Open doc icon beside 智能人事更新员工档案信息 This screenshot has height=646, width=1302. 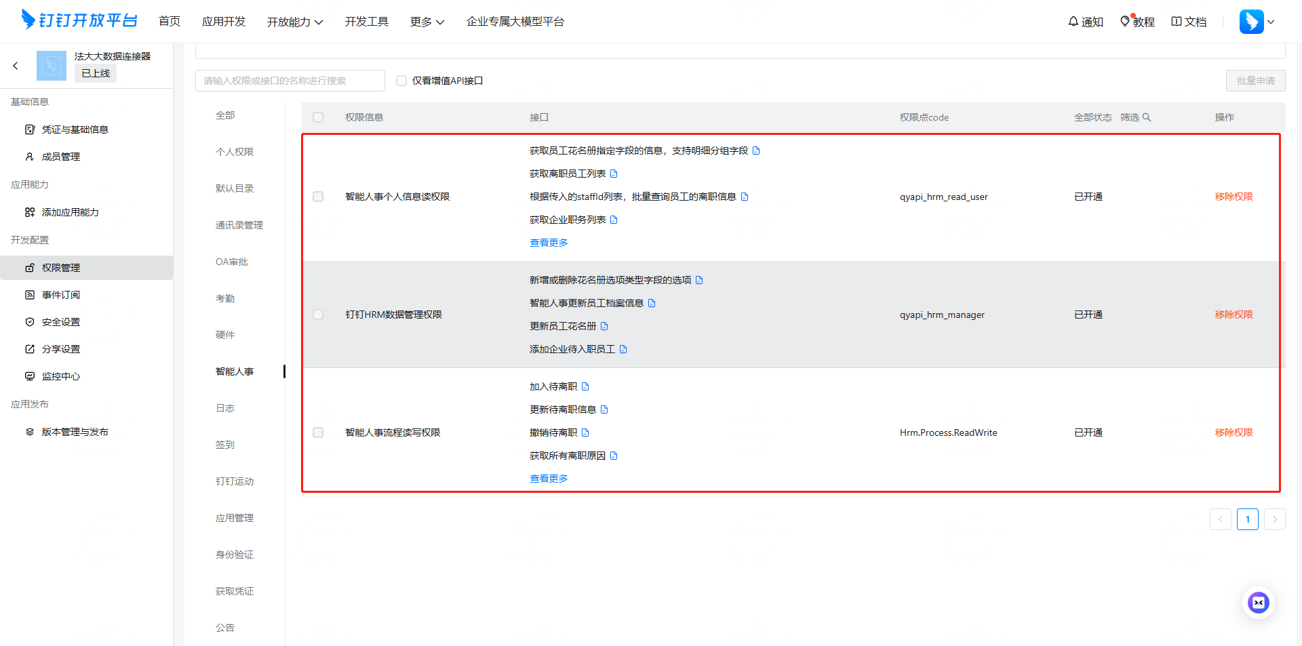tap(652, 303)
